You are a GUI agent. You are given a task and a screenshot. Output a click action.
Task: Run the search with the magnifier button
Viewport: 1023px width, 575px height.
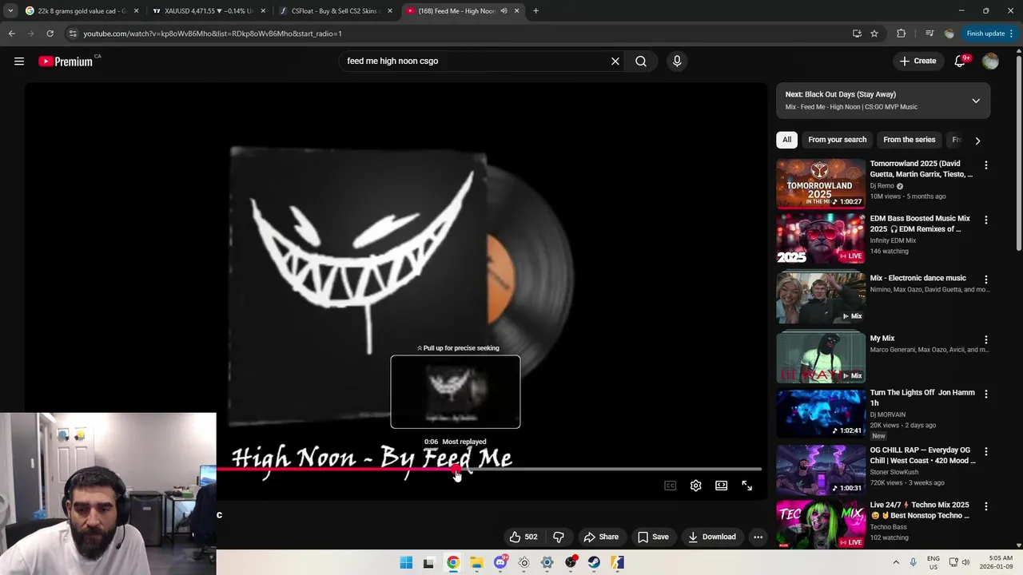pos(641,61)
